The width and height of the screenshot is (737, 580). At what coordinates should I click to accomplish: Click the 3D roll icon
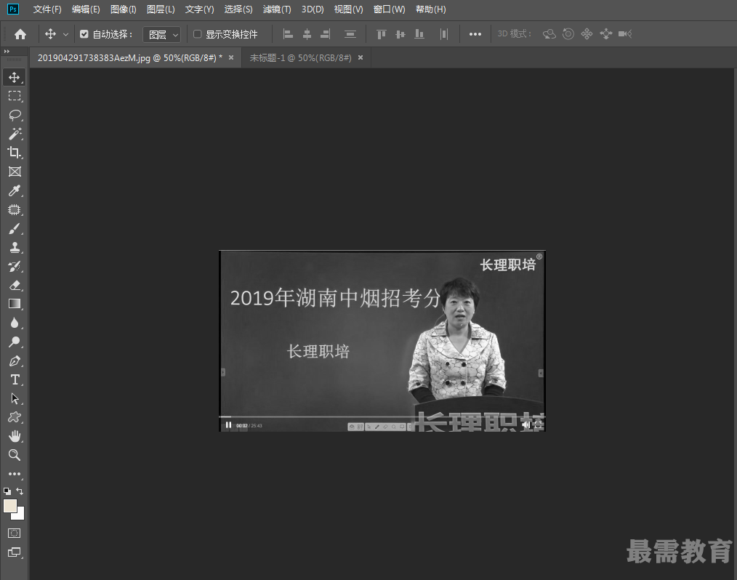pyautogui.click(x=568, y=34)
